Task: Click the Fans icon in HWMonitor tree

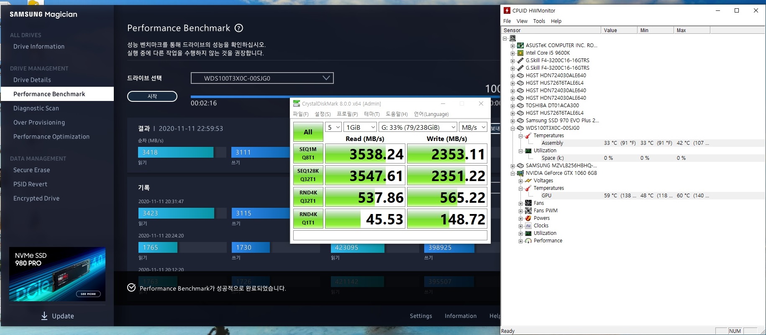Action: pos(528,203)
